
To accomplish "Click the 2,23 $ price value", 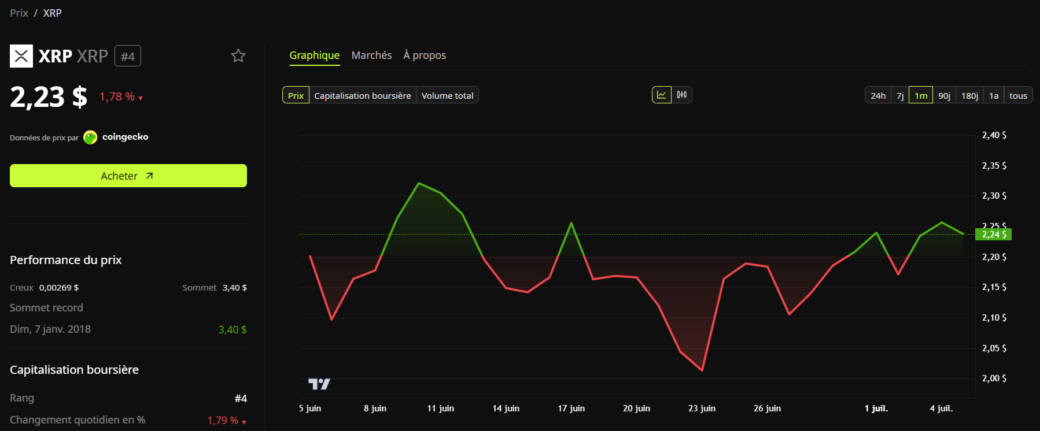I will (x=49, y=96).
